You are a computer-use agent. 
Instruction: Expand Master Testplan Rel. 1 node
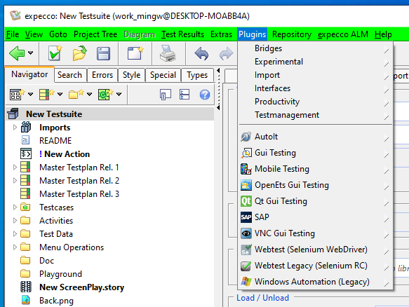coord(15,168)
